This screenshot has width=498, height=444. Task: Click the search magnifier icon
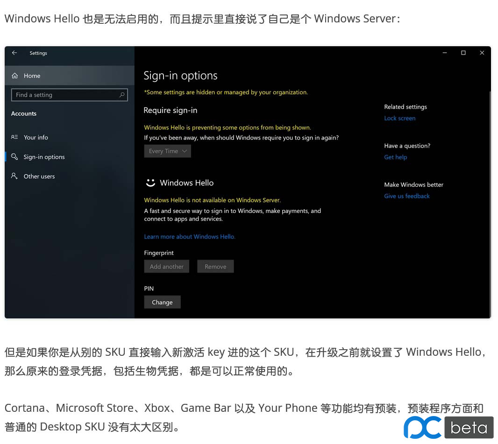click(122, 95)
